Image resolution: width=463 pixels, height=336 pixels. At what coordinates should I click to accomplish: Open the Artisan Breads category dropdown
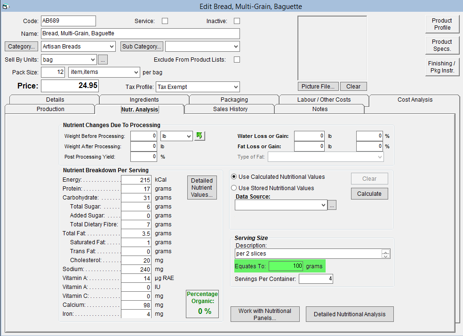(112, 47)
